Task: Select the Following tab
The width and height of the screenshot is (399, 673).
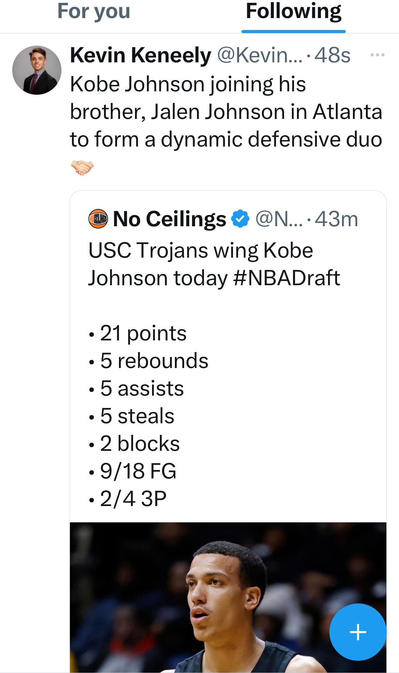Action: coord(293,12)
